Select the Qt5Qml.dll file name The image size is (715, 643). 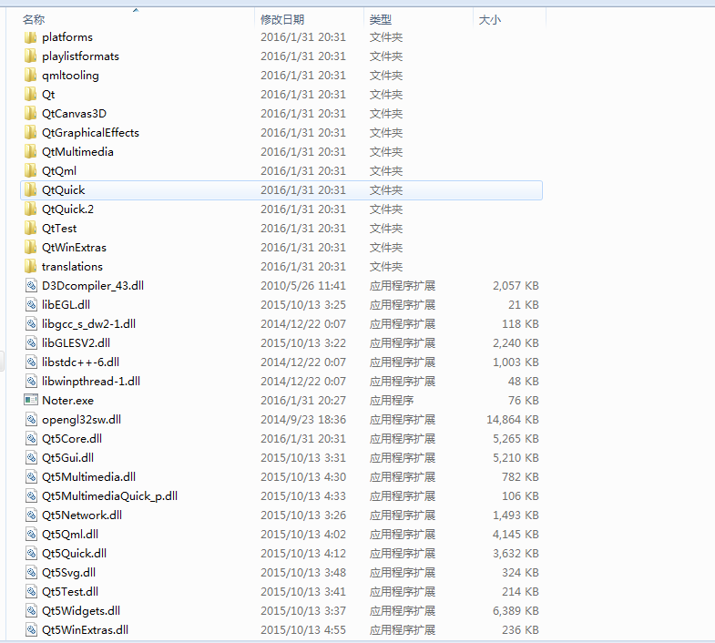click(x=70, y=535)
